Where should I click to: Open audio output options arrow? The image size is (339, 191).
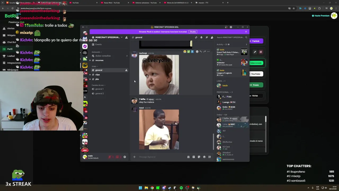[x=121, y=157]
